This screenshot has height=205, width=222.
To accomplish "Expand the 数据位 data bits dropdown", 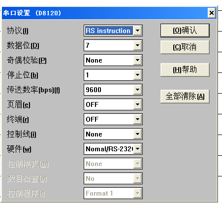I will pyautogui.click(x=137, y=45).
